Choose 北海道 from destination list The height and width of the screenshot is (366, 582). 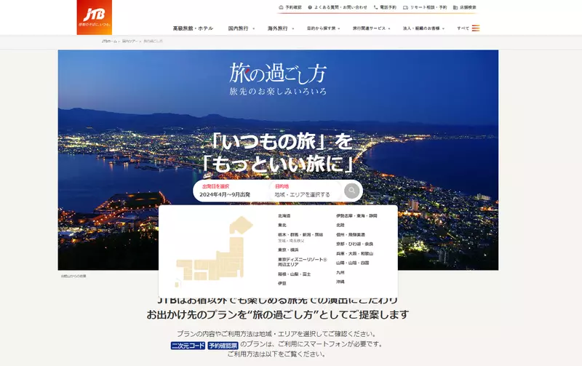pos(284,216)
